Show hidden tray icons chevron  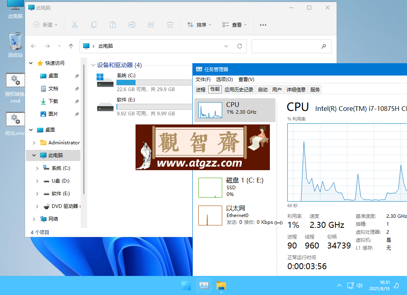(339, 285)
